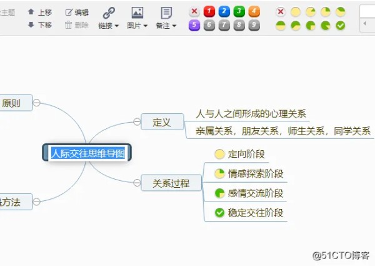Open the 备注 note dropdown
Screen dimensions: 375x266
tap(166, 26)
